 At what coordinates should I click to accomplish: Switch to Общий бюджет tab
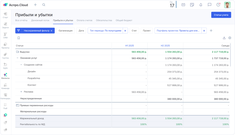click(124, 20)
